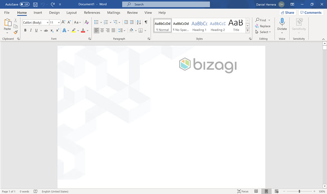327x194 pixels.
Task: Select the Format Painter brush
Action: point(16,32)
